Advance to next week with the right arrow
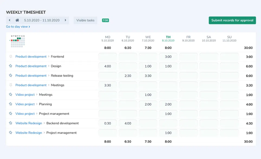261x159 pixels. tap(65, 20)
